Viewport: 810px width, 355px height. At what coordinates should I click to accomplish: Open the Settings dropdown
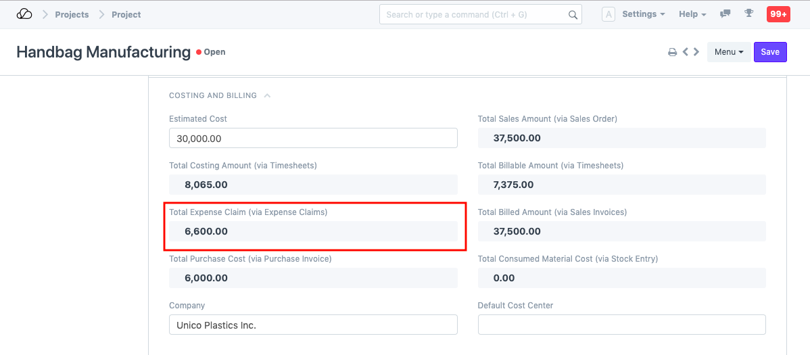[643, 14]
